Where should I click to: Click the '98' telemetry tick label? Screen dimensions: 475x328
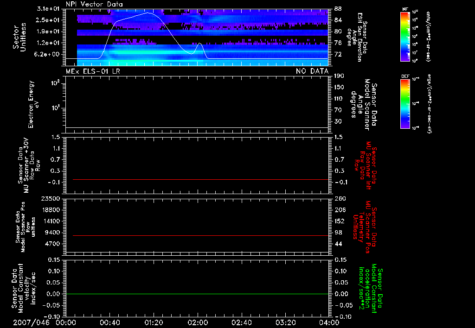click(x=338, y=233)
